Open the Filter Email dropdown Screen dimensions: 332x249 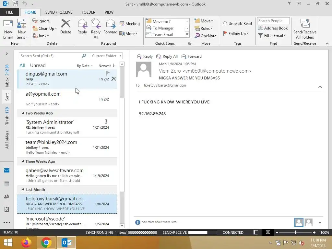tap(272, 36)
